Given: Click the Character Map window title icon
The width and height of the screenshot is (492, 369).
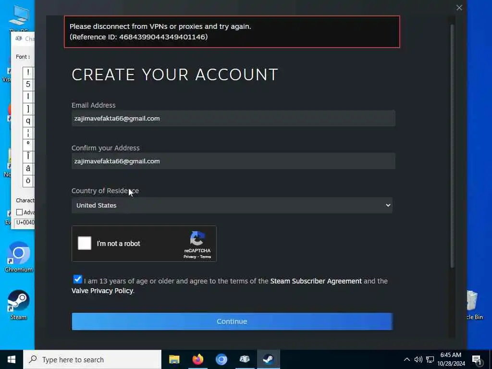Looking at the screenshot, I should tap(19, 38).
